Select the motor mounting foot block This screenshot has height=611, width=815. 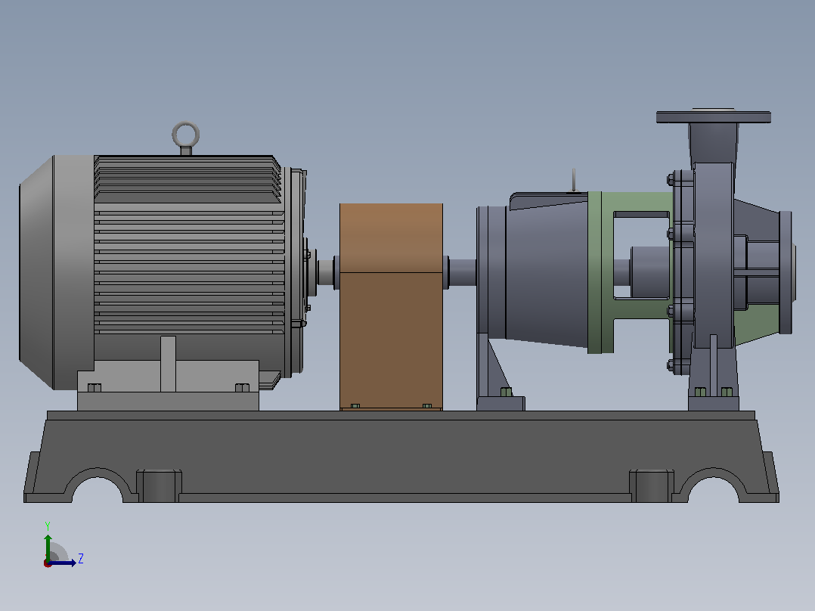(x=168, y=386)
